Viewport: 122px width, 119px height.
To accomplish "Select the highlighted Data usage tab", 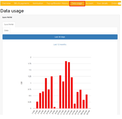I will (x=77, y=4).
